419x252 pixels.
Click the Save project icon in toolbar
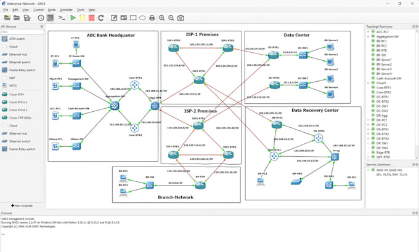pyautogui.click(x=27, y=18)
